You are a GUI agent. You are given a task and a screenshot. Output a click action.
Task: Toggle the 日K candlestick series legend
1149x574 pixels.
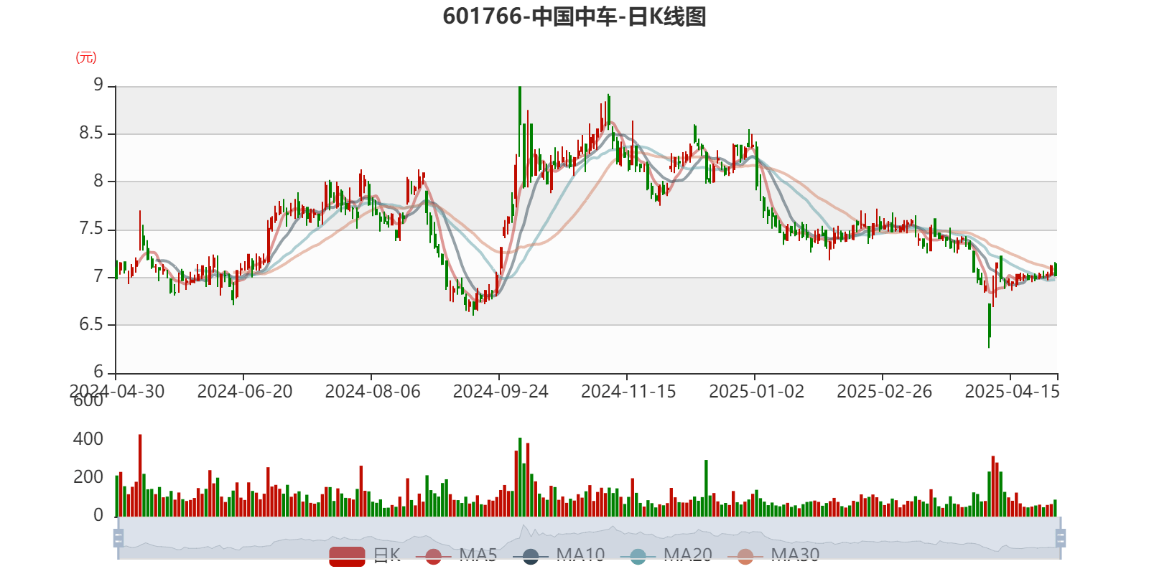(x=364, y=555)
